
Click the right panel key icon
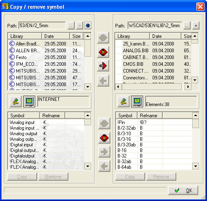pyautogui.click(x=123, y=101)
